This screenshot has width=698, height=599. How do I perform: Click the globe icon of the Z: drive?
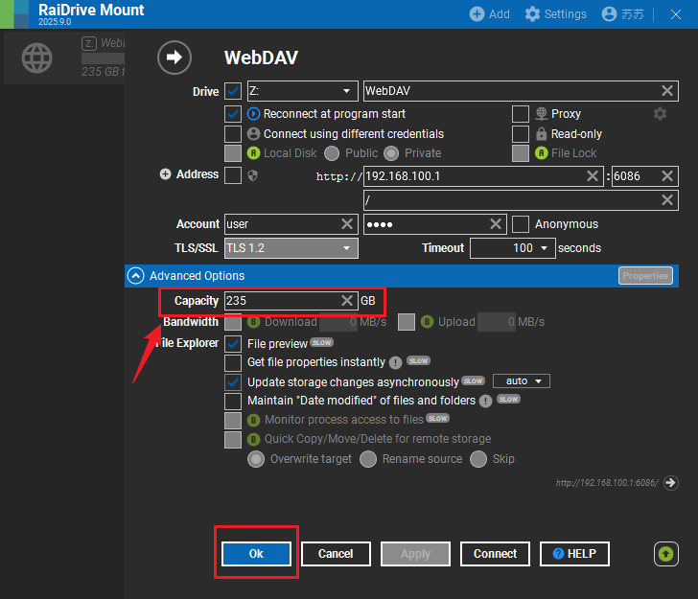pyautogui.click(x=37, y=58)
